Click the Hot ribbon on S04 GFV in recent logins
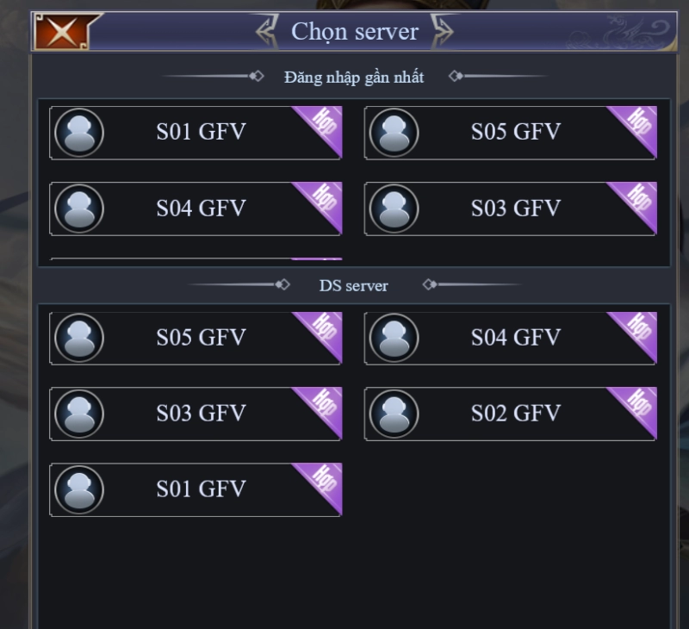Image resolution: width=689 pixels, height=629 pixels. point(323,201)
